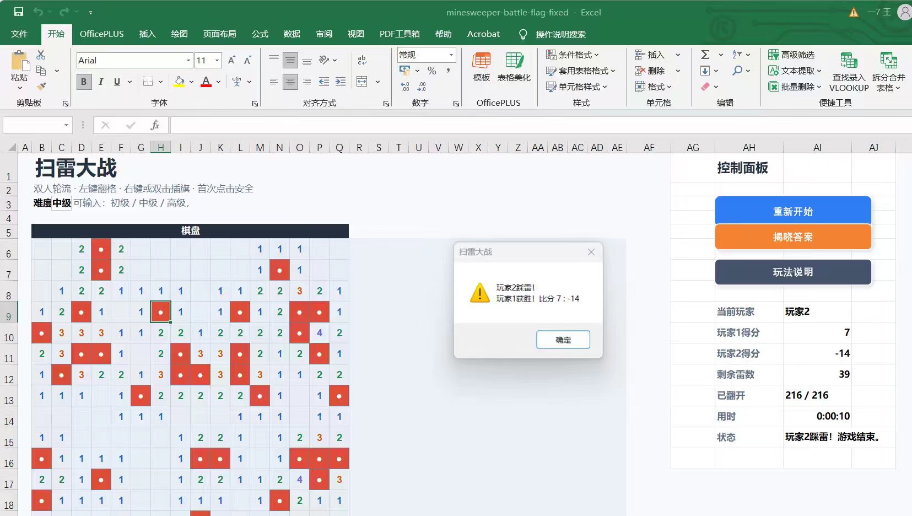
Task: Click 确定 in the 扫雷大战 dialog
Action: coord(563,340)
